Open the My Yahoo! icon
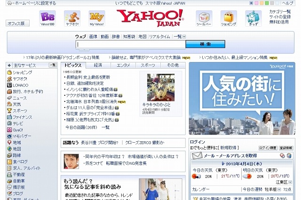The height and width of the screenshot is (200, 301). (97, 18)
